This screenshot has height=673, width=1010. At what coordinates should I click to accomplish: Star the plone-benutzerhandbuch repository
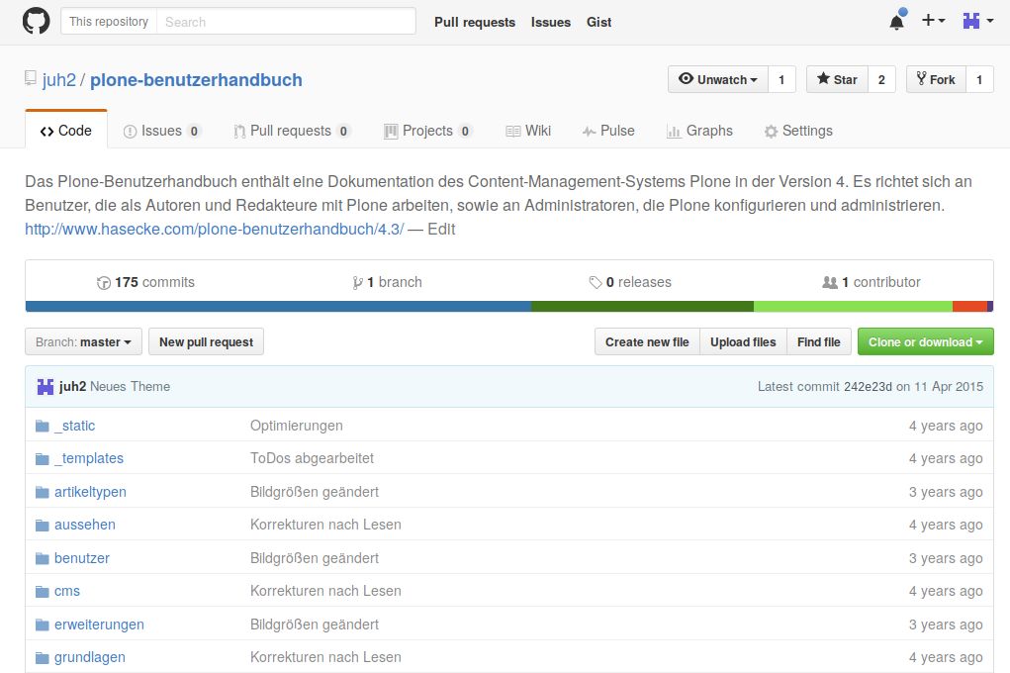836,78
